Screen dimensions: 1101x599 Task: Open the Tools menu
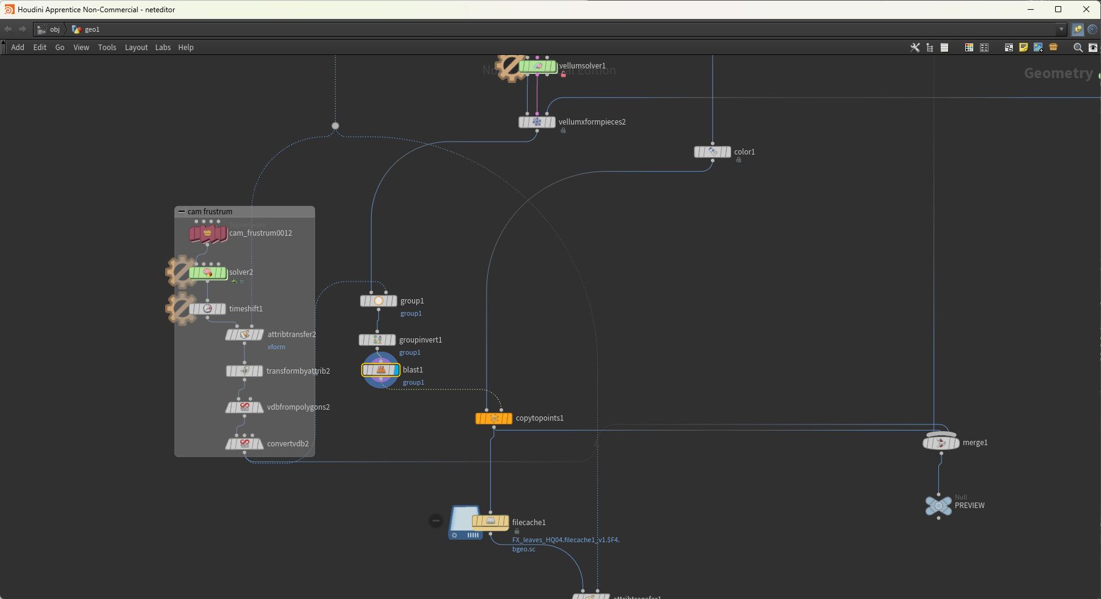coord(107,48)
